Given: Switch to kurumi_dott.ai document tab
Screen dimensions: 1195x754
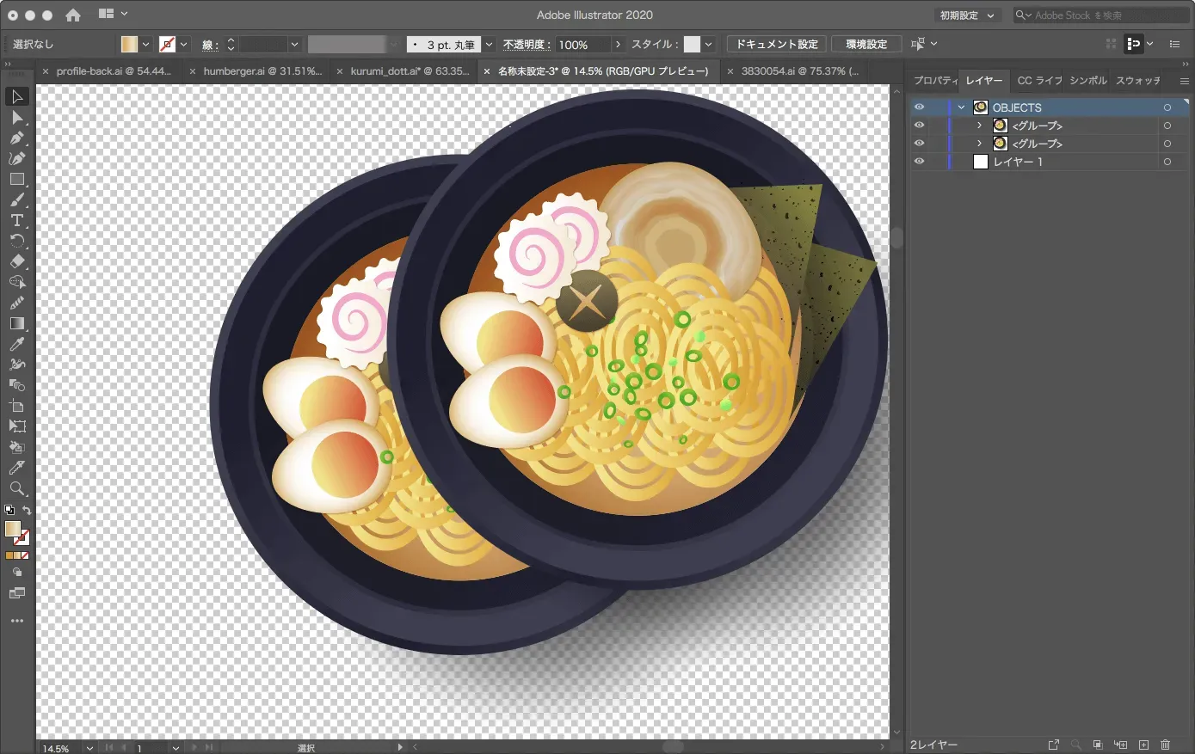Looking at the screenshot, I should [x=403, y=71].
